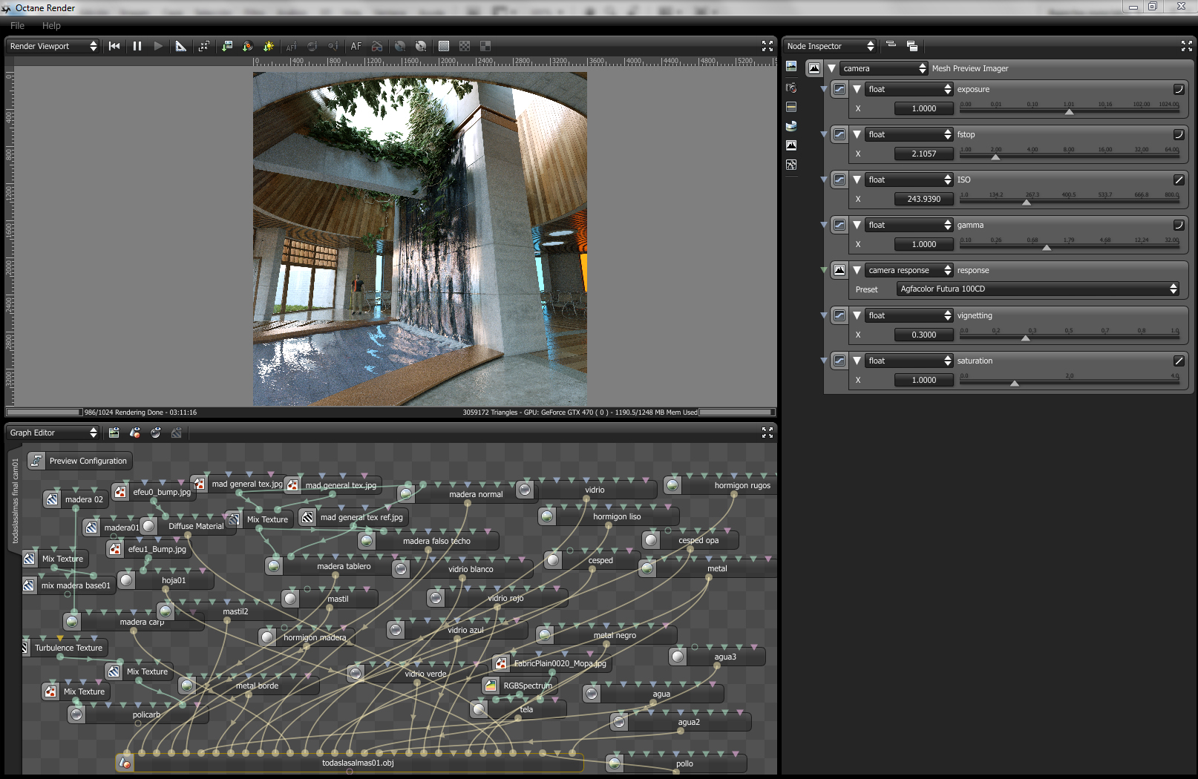
Task: Click the bottom icon in inspector sidebar
Action: point(791,165)
